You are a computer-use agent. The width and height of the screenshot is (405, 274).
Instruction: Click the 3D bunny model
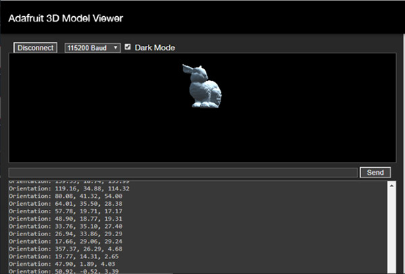[x=202, y=86]
